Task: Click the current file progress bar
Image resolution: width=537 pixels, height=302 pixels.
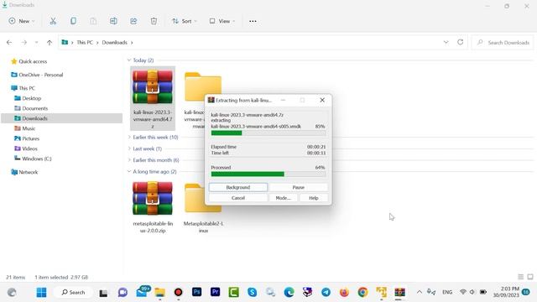Action: click(268, 133)
